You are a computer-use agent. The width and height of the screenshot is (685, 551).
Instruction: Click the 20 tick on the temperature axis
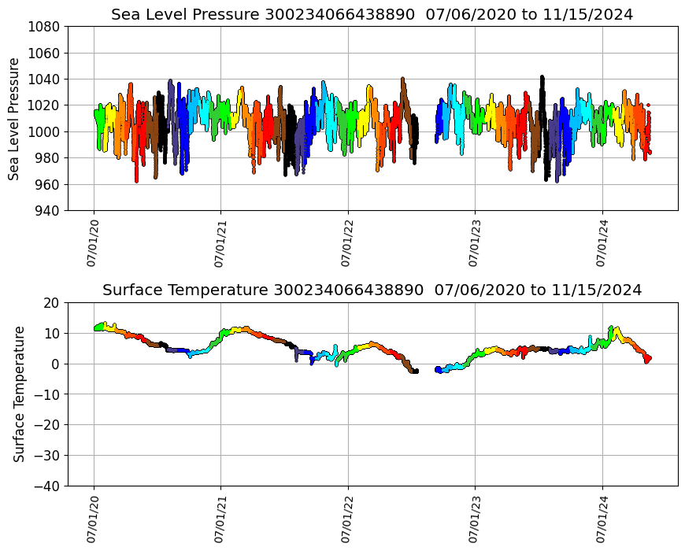point(52,302)
